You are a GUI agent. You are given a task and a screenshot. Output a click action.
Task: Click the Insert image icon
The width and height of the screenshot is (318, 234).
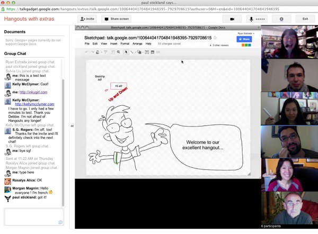click(x=153, y=52)
